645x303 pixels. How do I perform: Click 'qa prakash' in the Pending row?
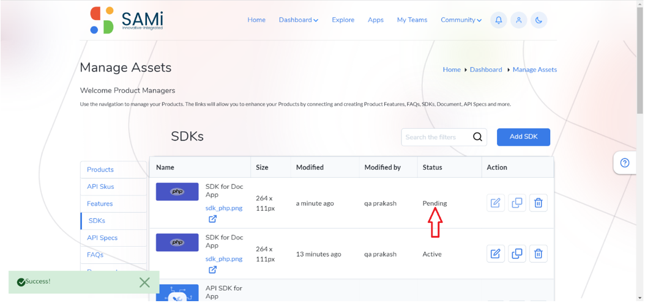click(381, 203)
